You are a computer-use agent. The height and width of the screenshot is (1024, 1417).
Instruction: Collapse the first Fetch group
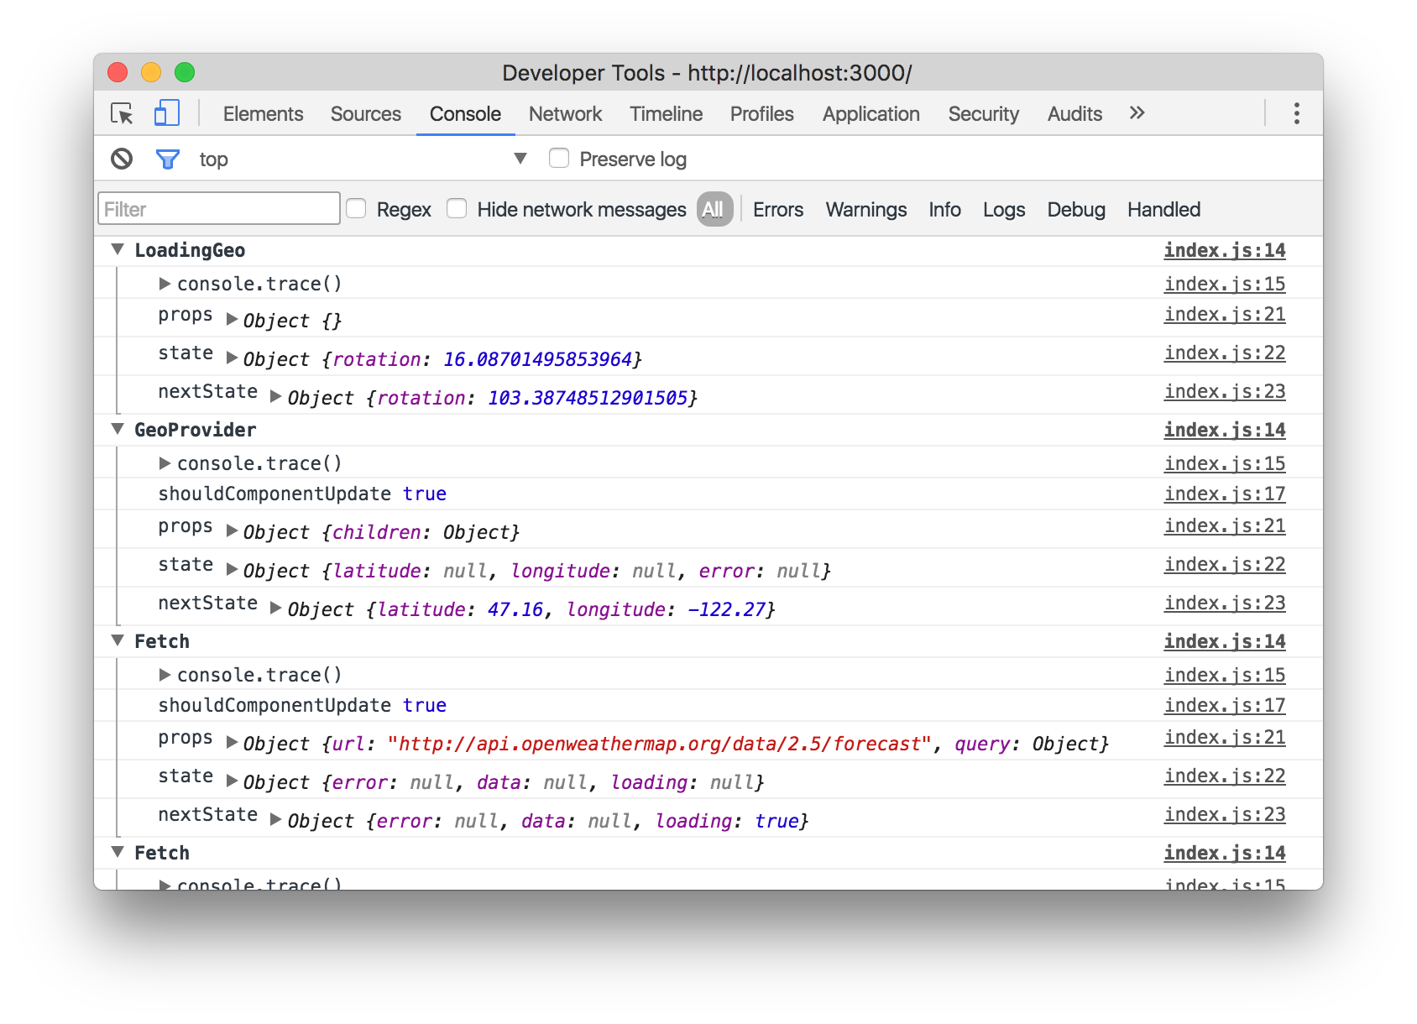click(118, 640)
